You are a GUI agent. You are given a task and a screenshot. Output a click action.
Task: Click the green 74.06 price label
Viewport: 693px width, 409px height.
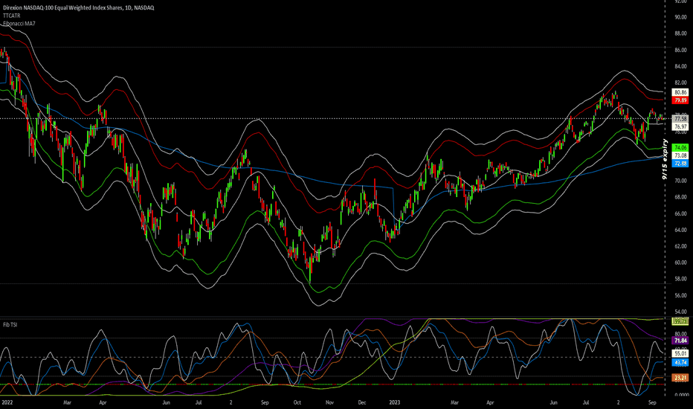pyautogui.click(x=680, y=148)
